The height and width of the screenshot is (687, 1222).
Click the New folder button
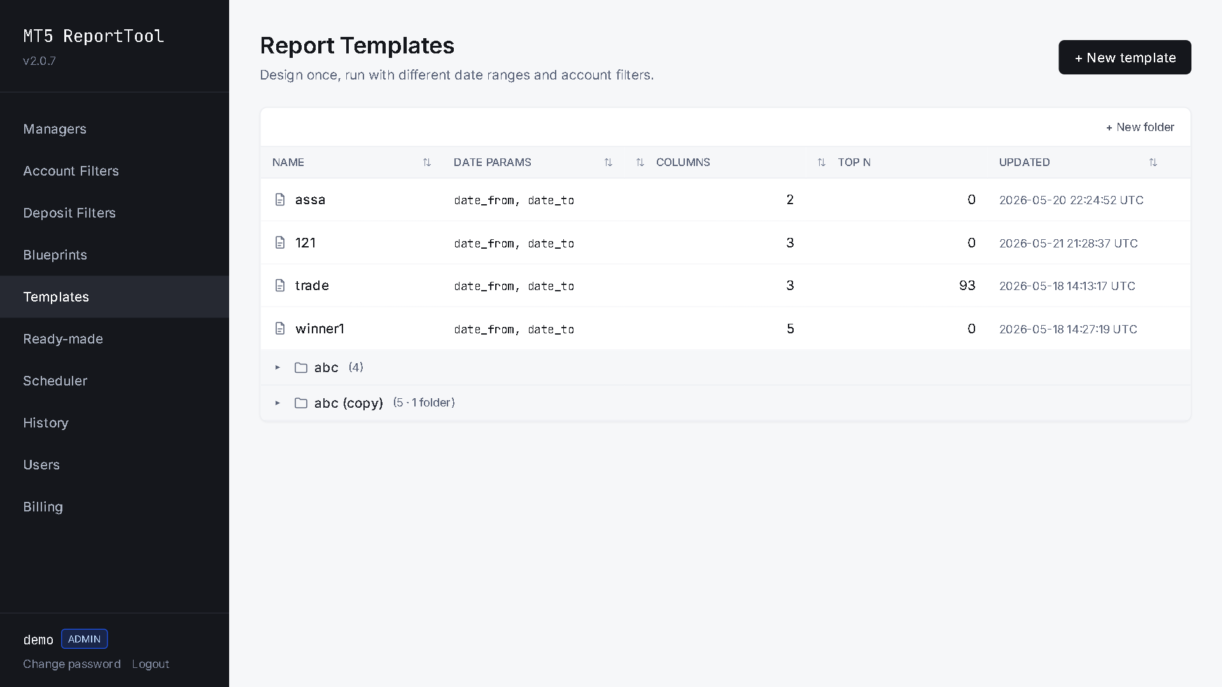point(1140,127)
